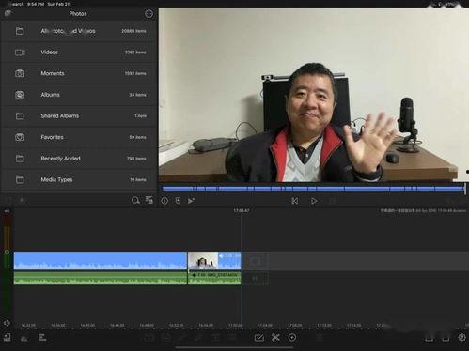Viewport: 469px width, 351px height.
Task: Show clip info with the info icon
Action: point(164,201)
